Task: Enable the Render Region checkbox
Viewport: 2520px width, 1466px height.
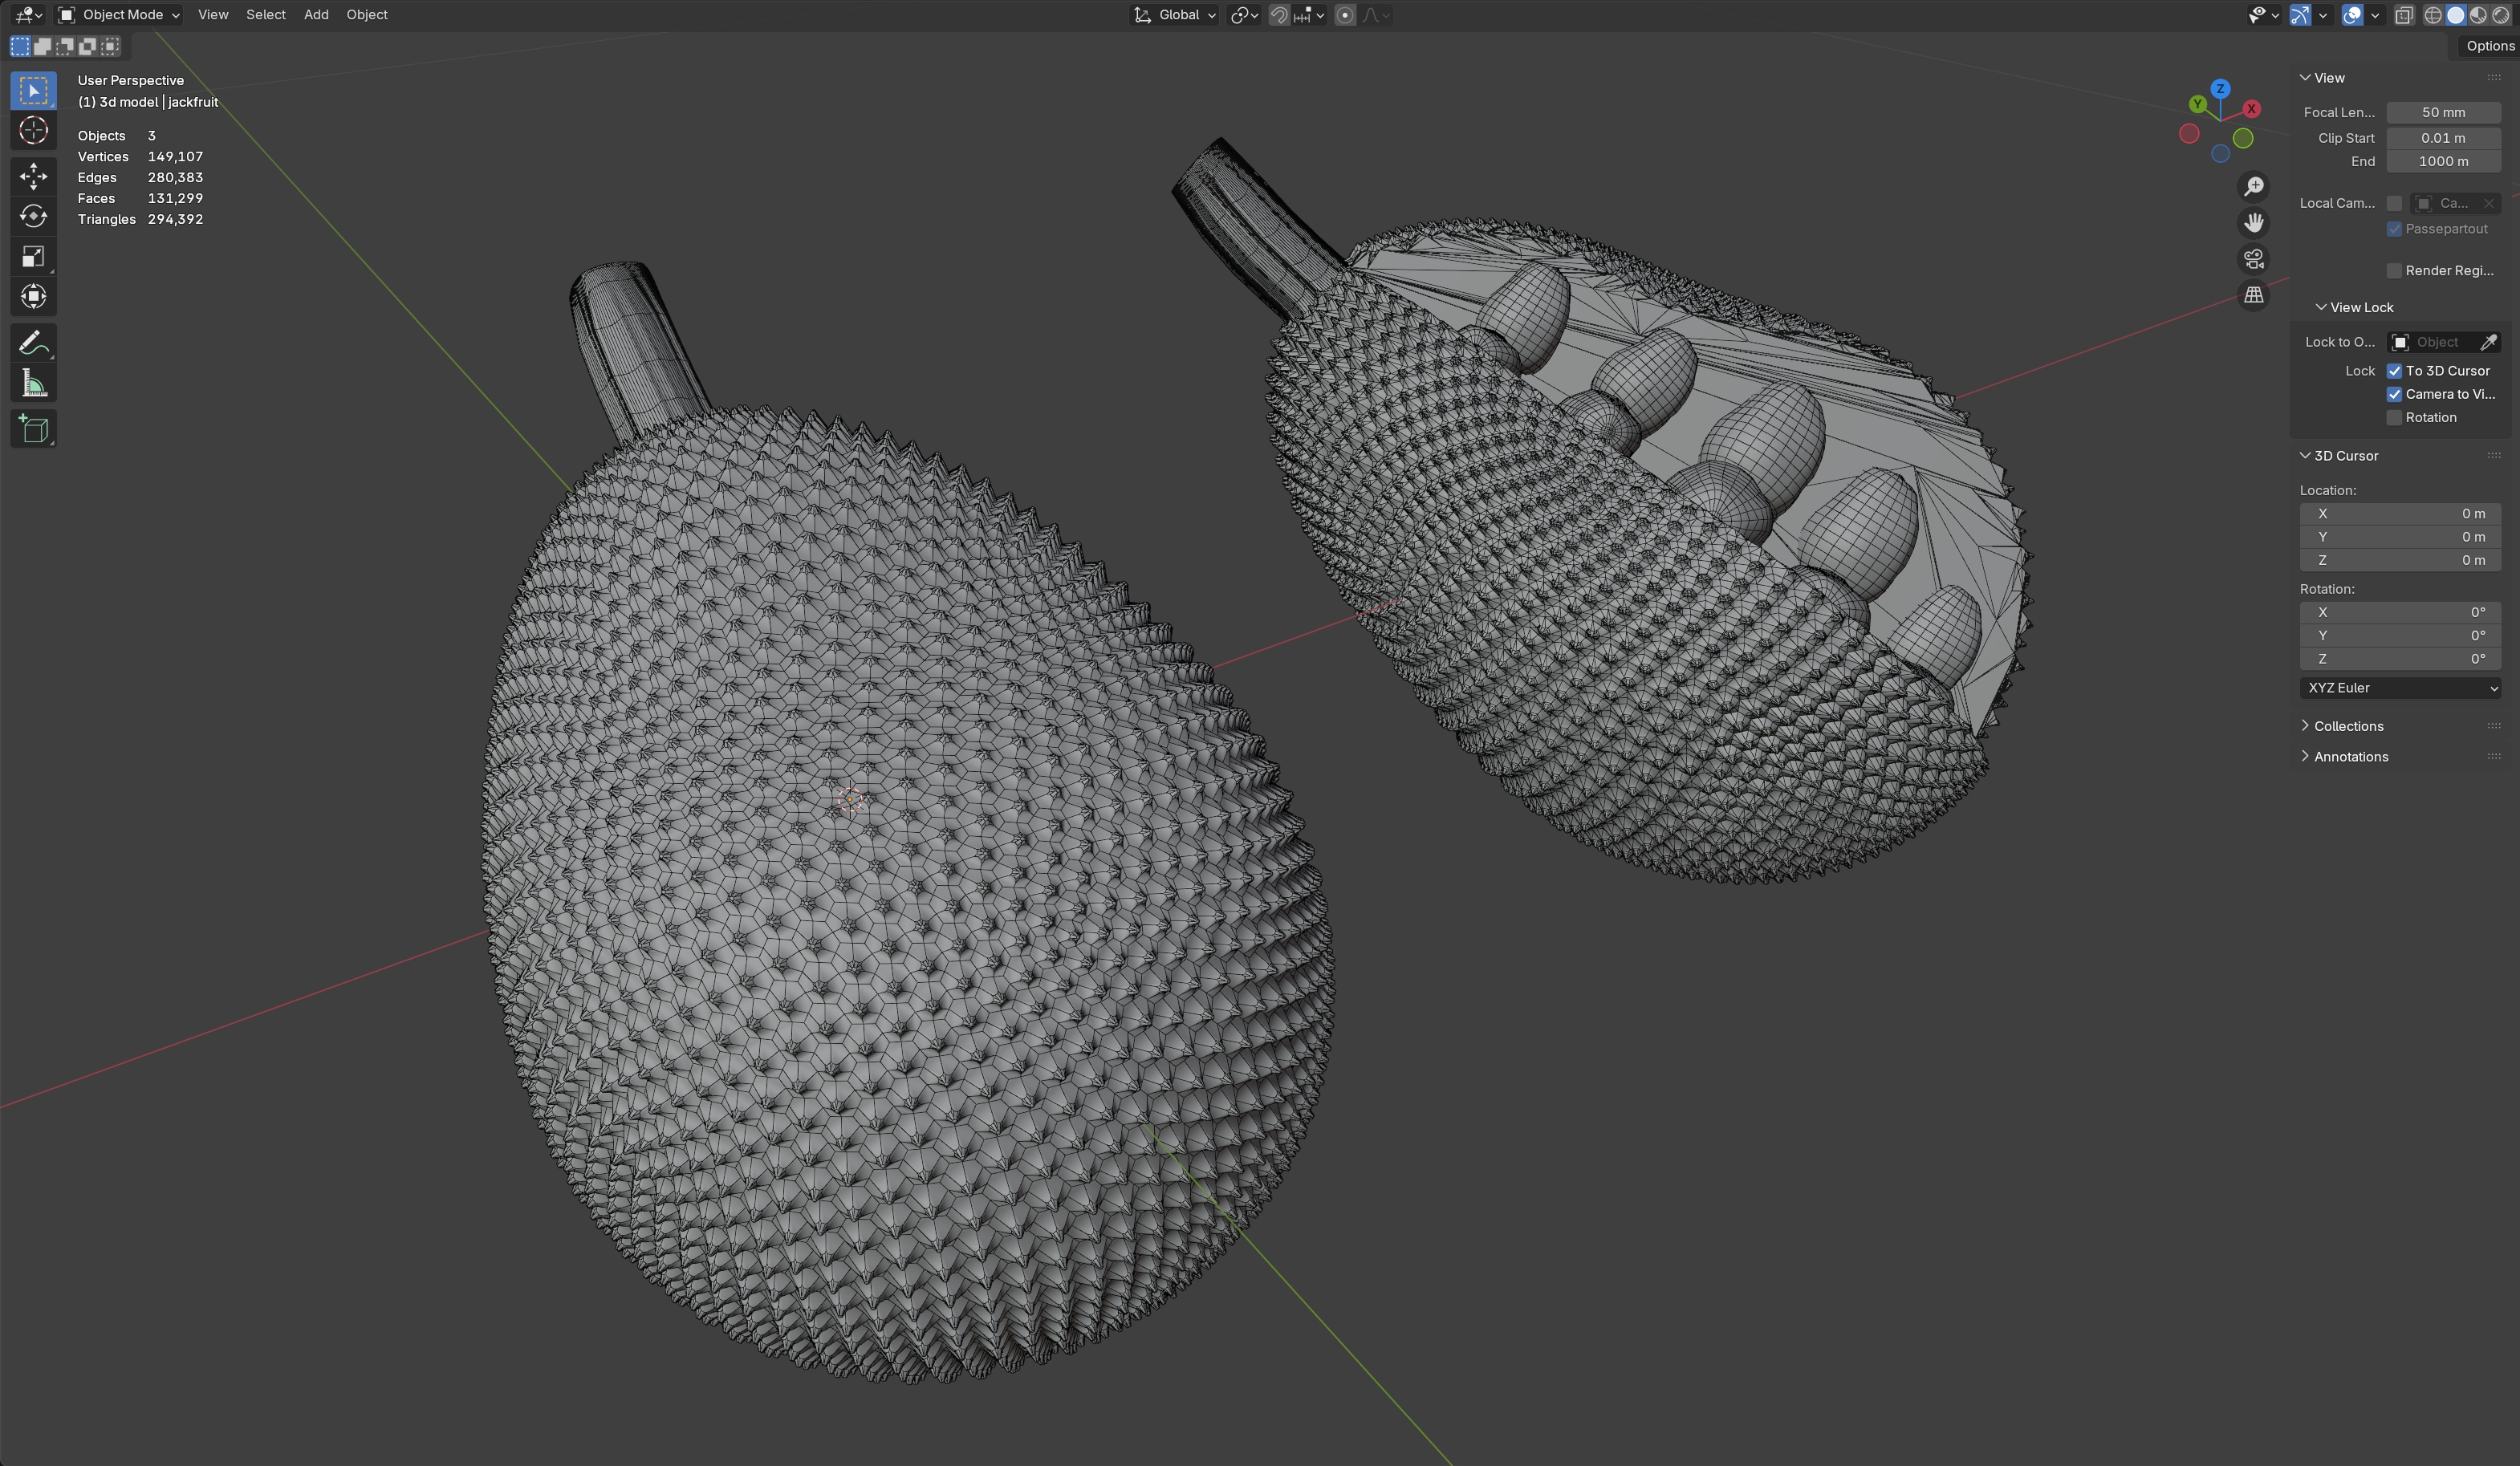Action: [x=2394, y=271]
